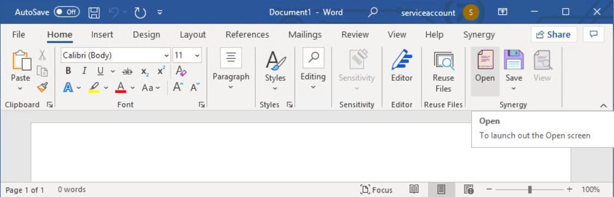Enable Focus mode in the status bar
Screen dimensions: 614x197
click(376, 190)
